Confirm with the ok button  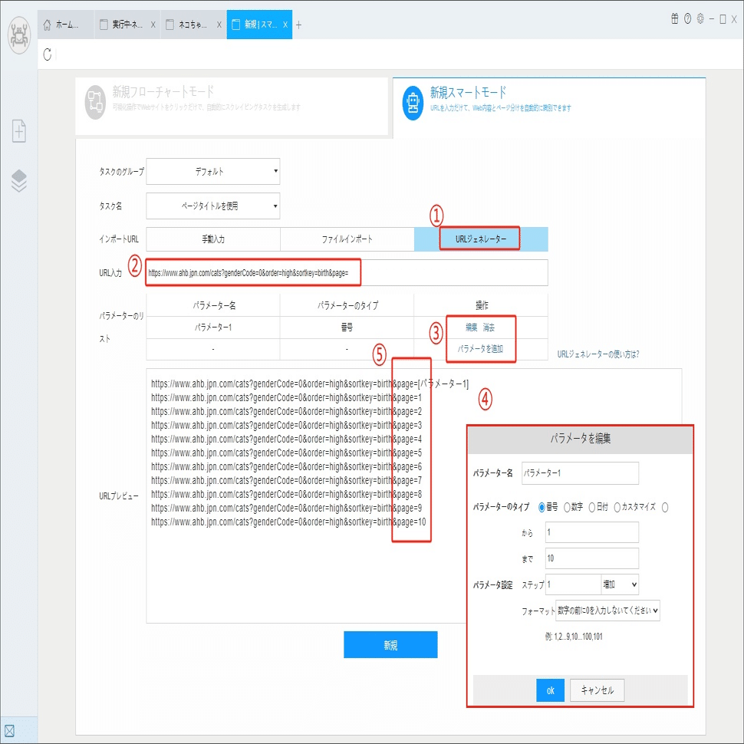point(551,690)
